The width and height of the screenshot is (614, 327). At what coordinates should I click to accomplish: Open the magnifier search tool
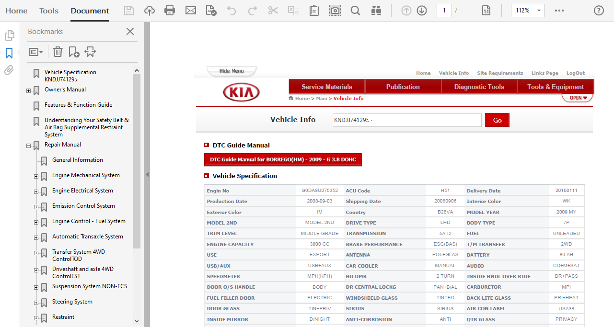pyautogui.click(x=355, y=11)
